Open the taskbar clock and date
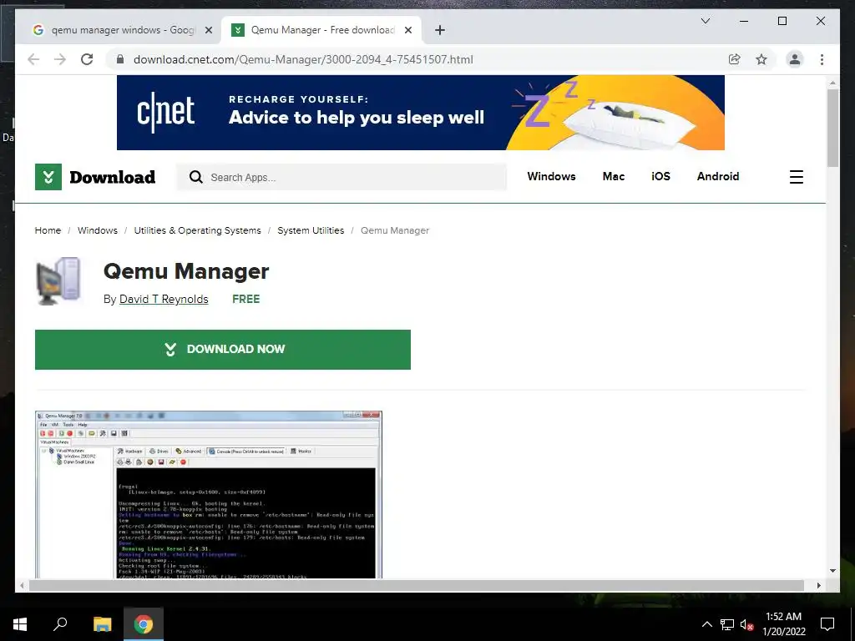The width and height of the screenshot is (855, 641). (x=783, y=624)
